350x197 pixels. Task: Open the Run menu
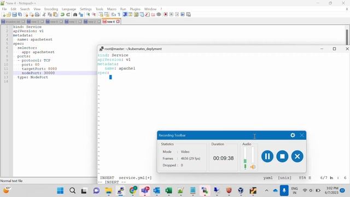pyautogui.click(x=123, y=9)
